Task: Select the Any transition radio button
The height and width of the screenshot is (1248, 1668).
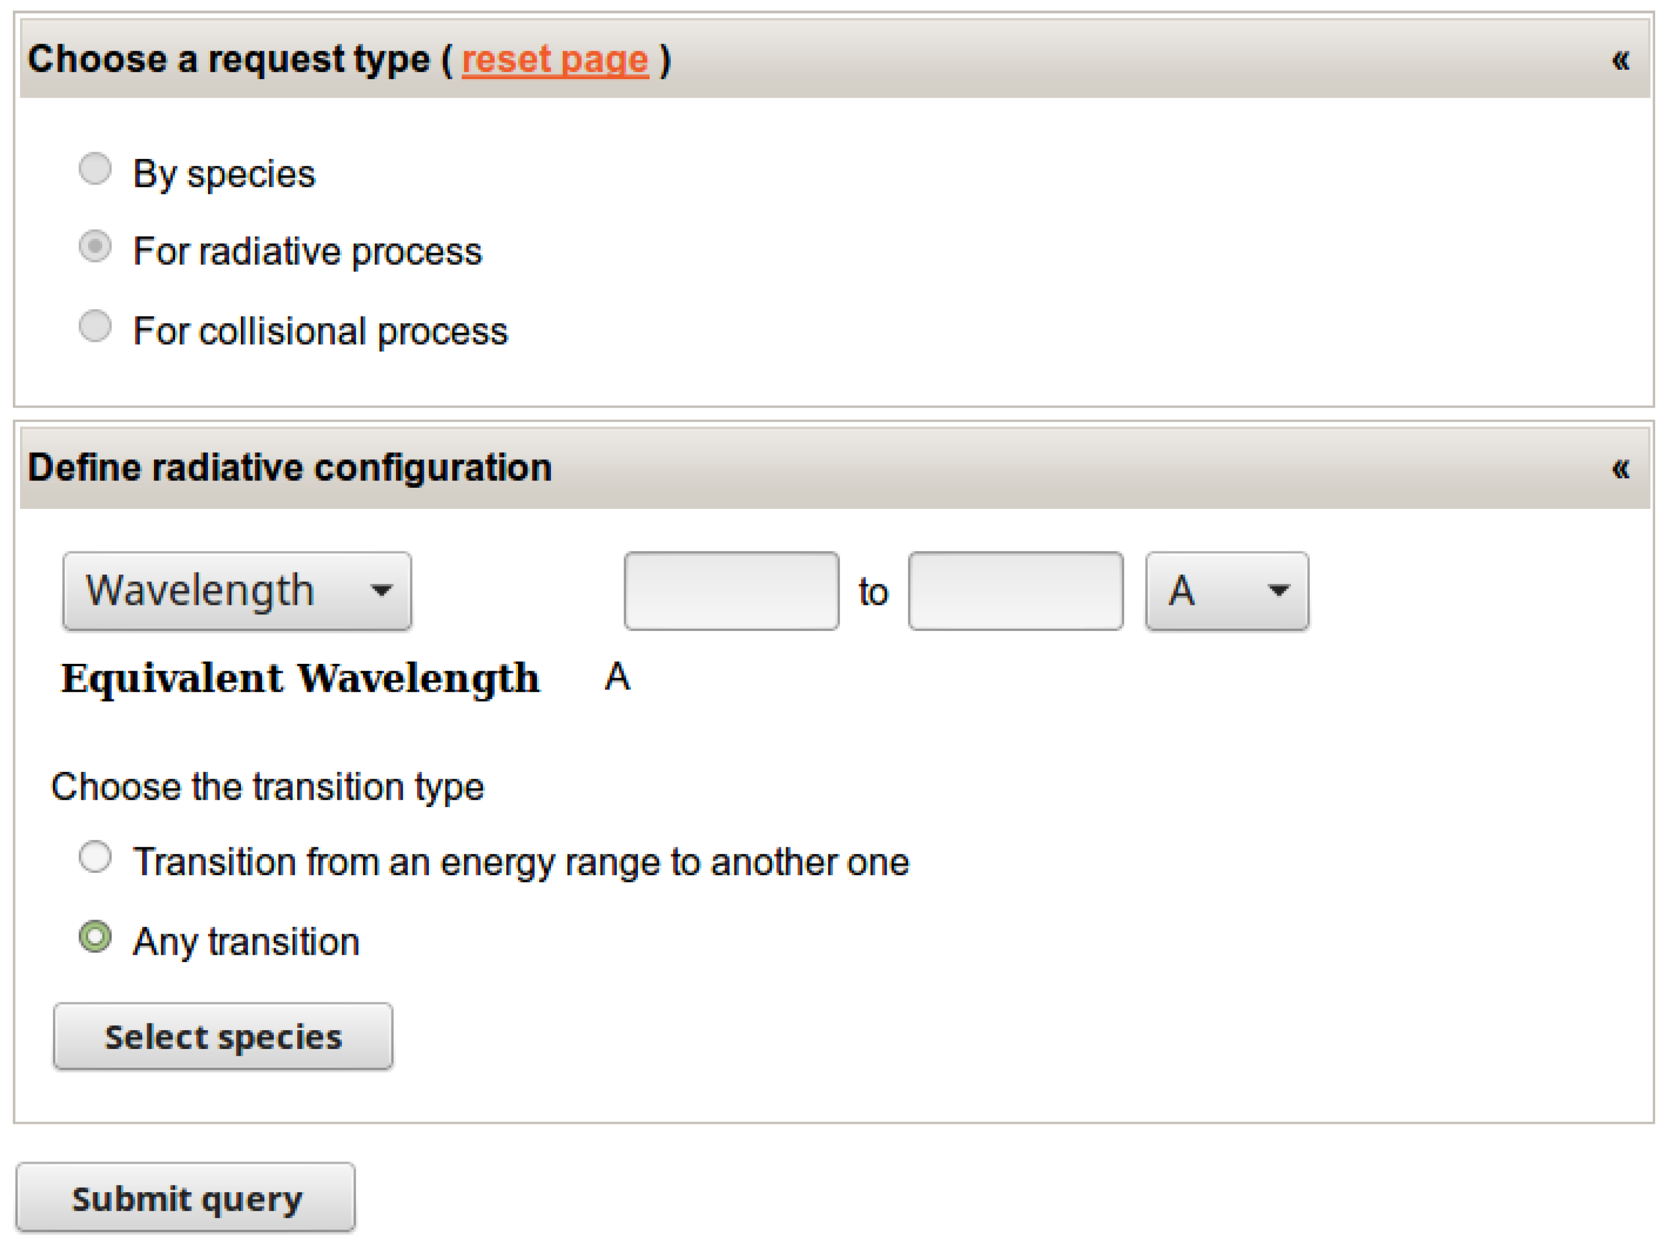Action: click(x=95, y=937)
